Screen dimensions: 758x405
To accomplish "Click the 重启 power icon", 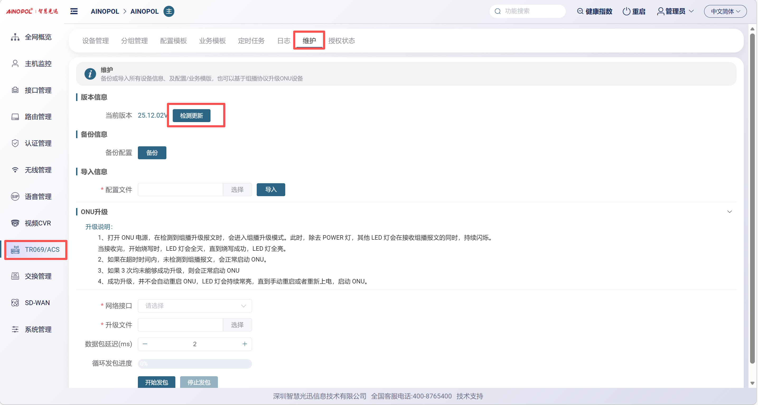I will (626, 11).
